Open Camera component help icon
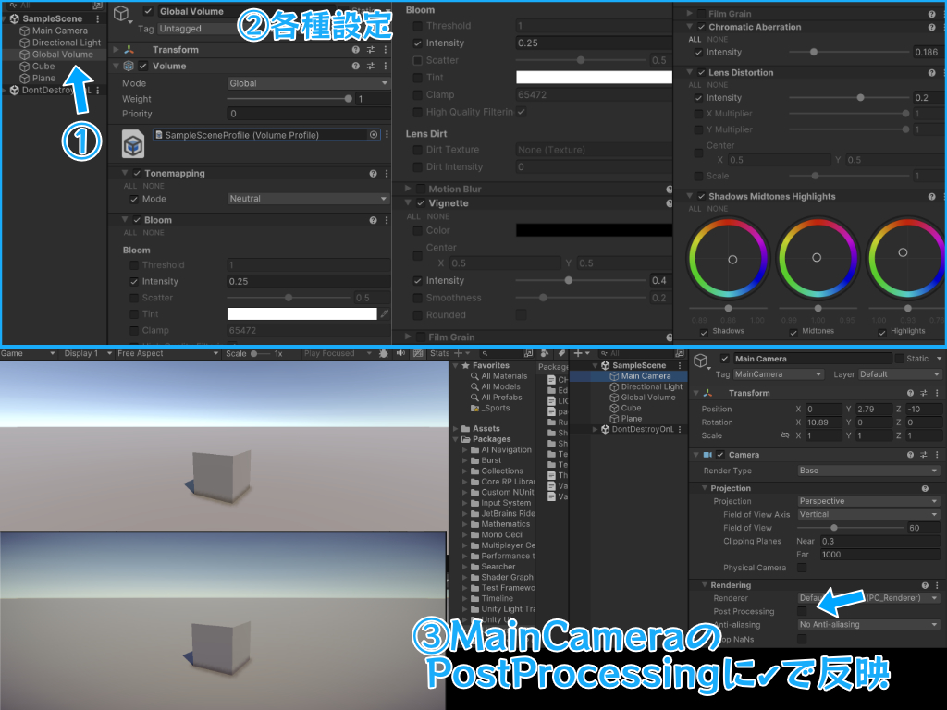Viewport: 947px width, 710px height. point(911,455)
